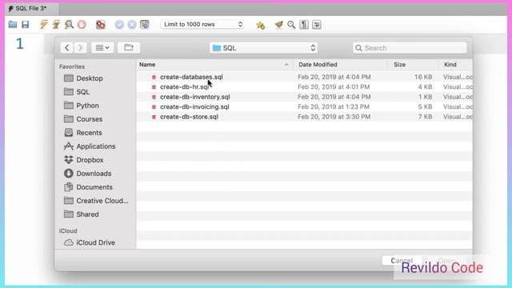
Task: Open Shared folder in the sidebar
Action: pyautogui.click(x=82, y=214)
